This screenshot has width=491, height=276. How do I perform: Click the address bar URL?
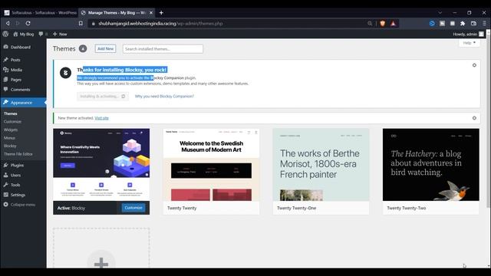[160, 24]
